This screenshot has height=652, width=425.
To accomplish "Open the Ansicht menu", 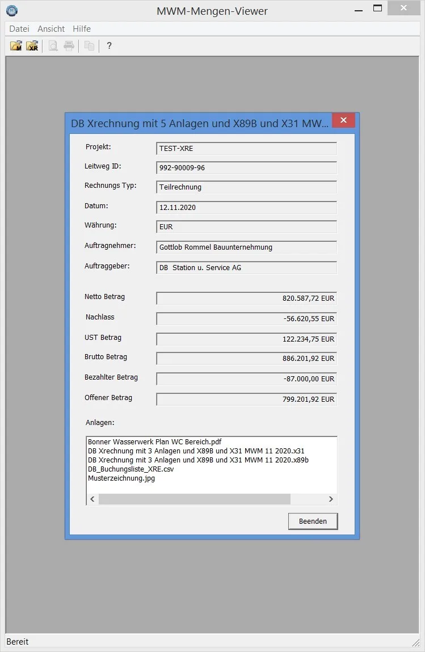I will [x=51, y=29].
